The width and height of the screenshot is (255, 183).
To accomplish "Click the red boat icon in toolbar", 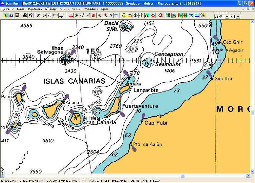I will 71,15.
